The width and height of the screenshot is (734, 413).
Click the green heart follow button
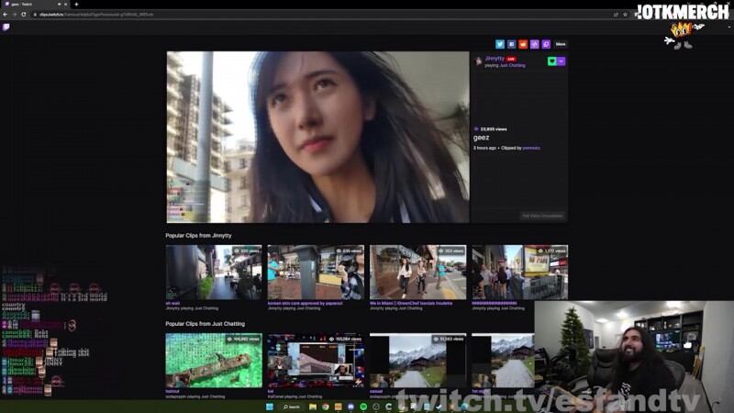(x=551, y=61)
